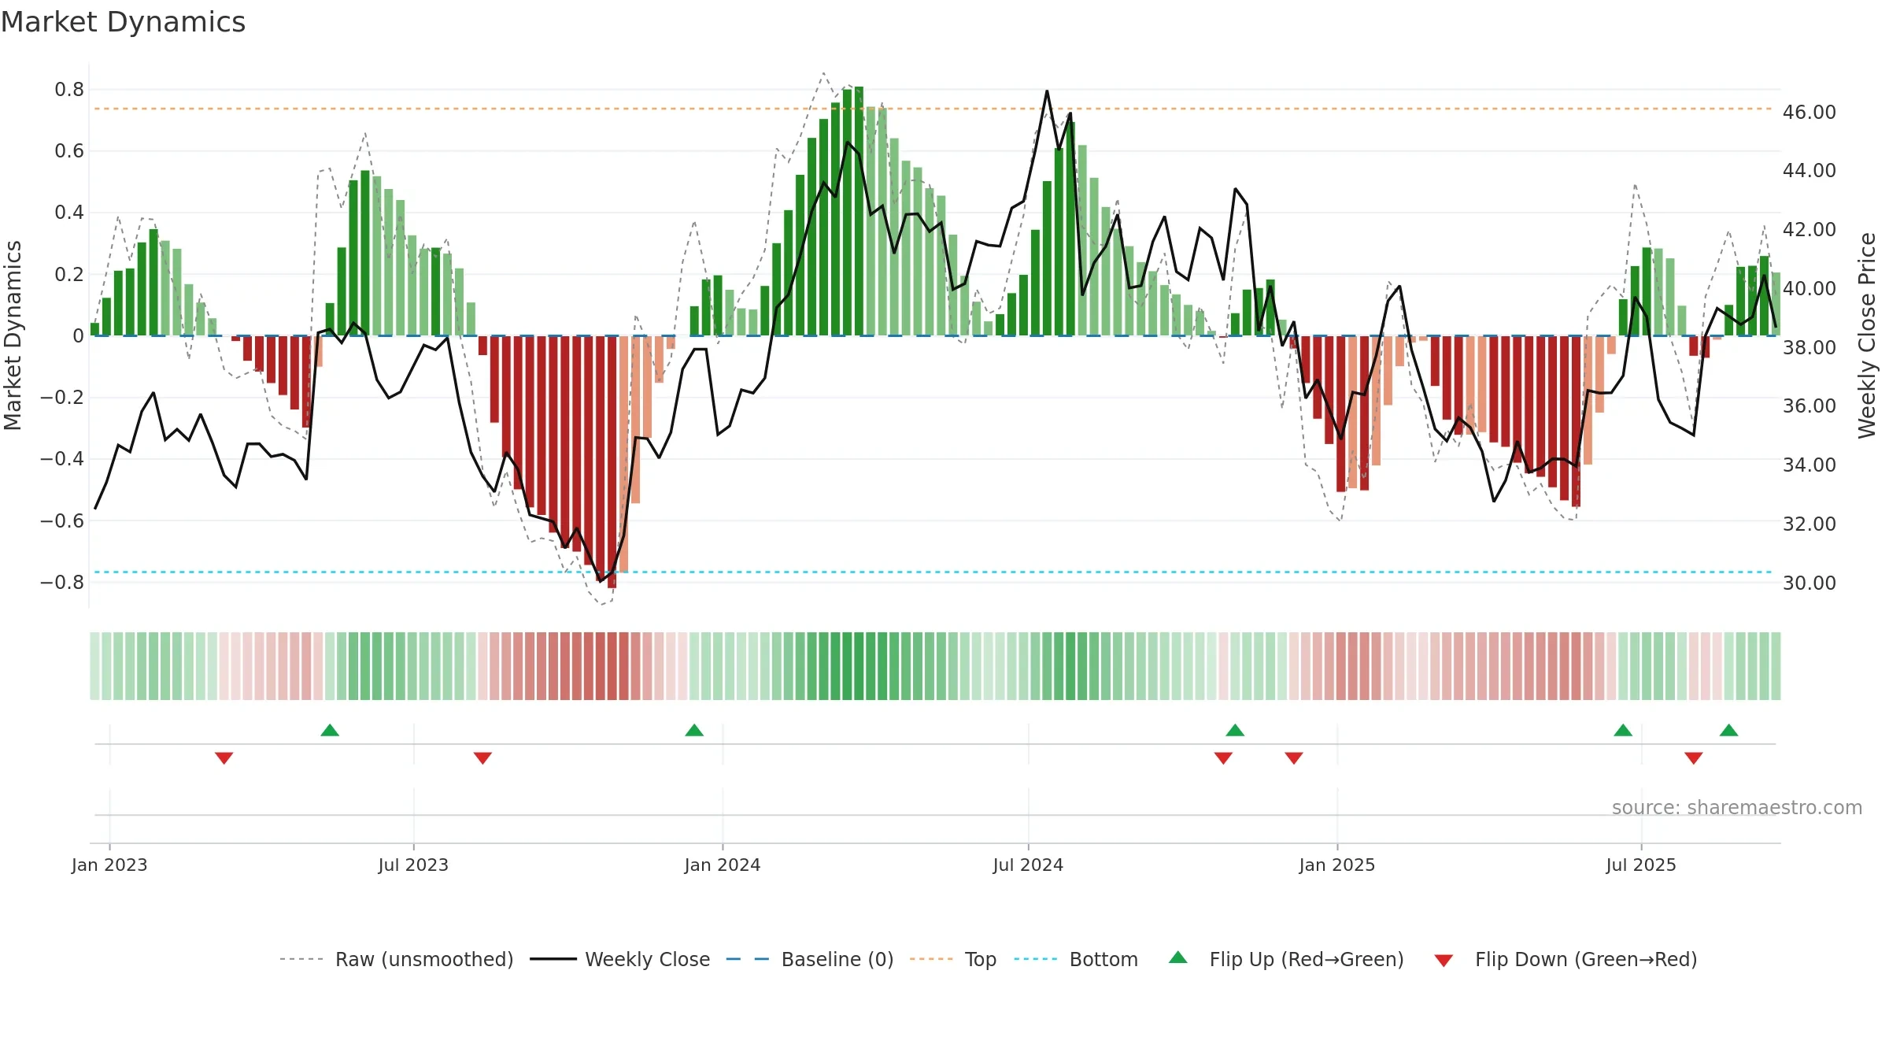Click the green flip-up marker before Jan 2024
This screenshot has height=1063, width=1889.
(x=694, y=730)
